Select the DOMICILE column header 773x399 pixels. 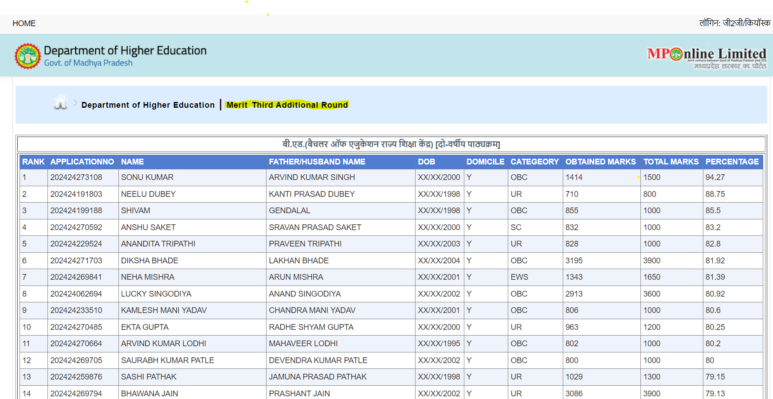click(485, 162)
